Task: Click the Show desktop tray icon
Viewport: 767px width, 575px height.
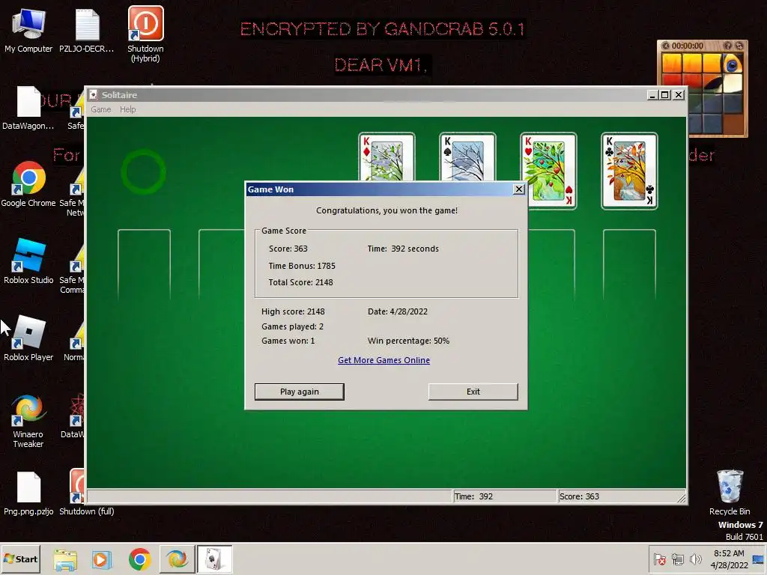Action: pos(759,559)
